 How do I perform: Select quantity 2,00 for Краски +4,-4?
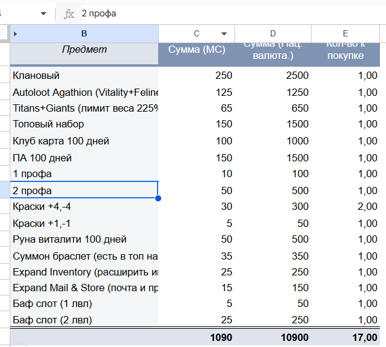(x=348, y=207)
